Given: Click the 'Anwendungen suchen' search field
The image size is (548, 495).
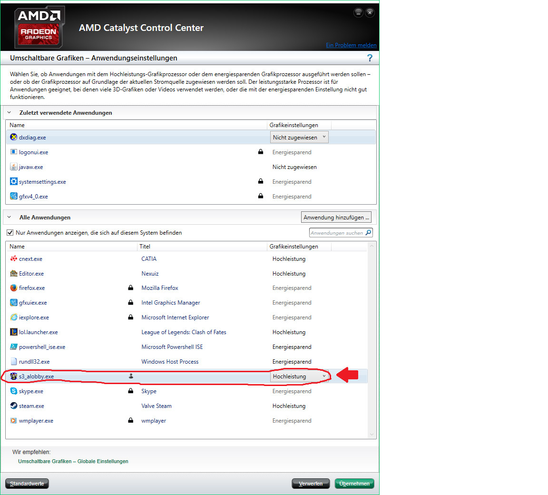Looking at the screenshot, I should pos(337,233).
